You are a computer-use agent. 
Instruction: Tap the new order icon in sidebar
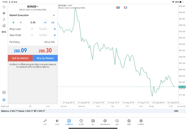tap(4, 100)
